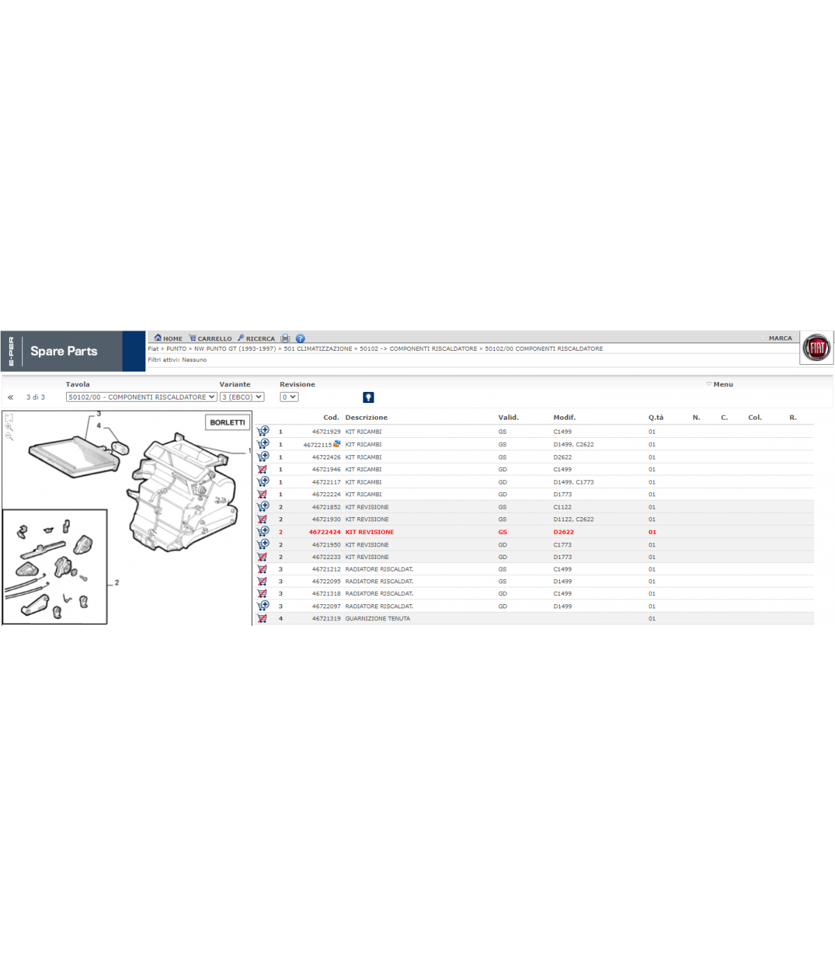Viewport: 835px width, 955px height.
Task: Zoom out of the parts diagram
Action: pos(9,436)
